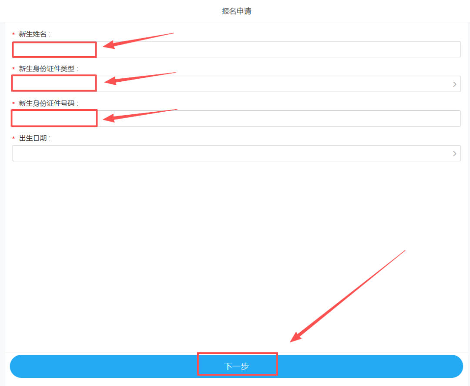This screenshot has height=386, width=470.
Task: Click the 新生姓名 text input field
Action: (236, 49)
